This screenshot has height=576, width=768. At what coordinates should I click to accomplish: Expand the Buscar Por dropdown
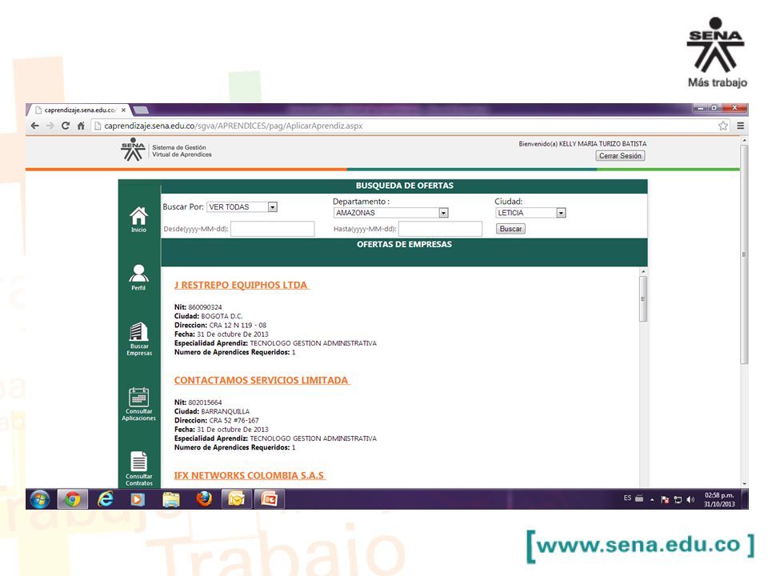[x=272, y=207]
